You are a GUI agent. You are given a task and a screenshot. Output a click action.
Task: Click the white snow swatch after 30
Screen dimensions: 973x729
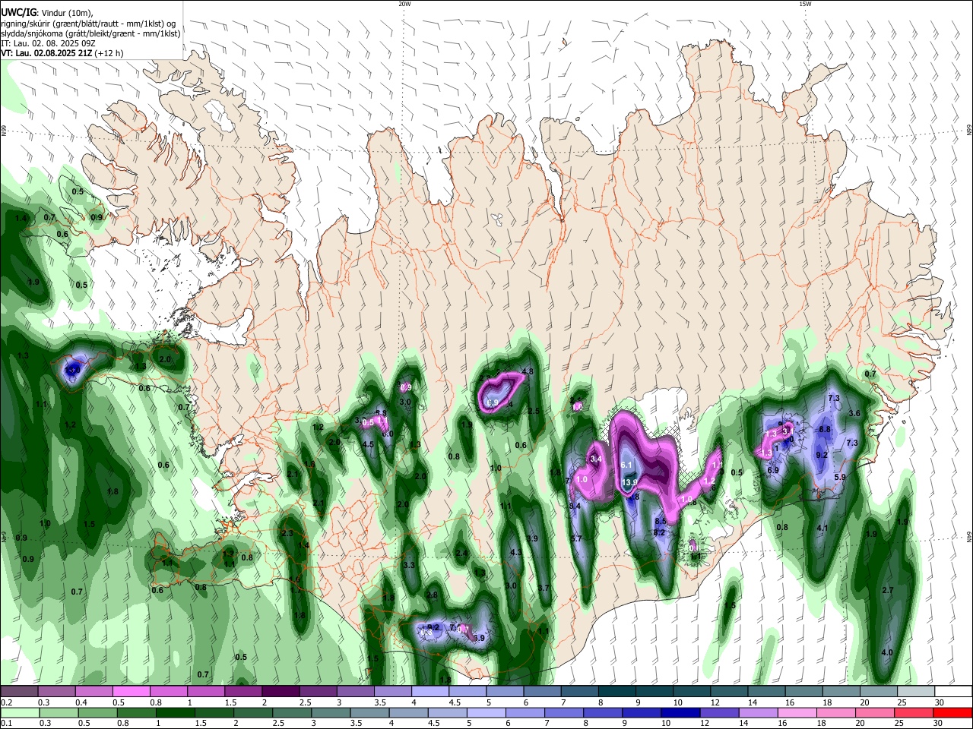(x=953, y=692)
